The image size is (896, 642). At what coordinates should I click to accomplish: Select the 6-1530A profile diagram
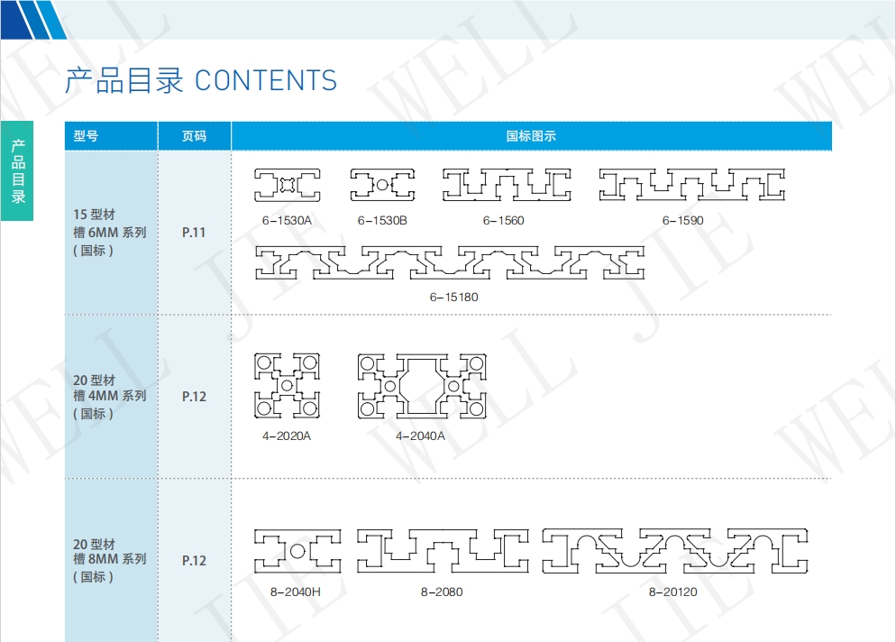(287, 185)
